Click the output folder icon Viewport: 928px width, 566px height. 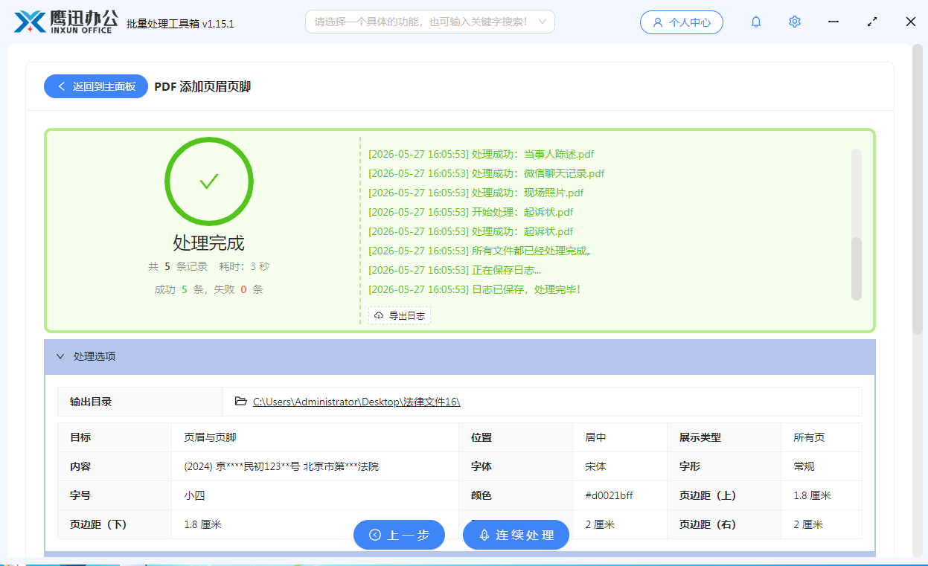[241, 402]
